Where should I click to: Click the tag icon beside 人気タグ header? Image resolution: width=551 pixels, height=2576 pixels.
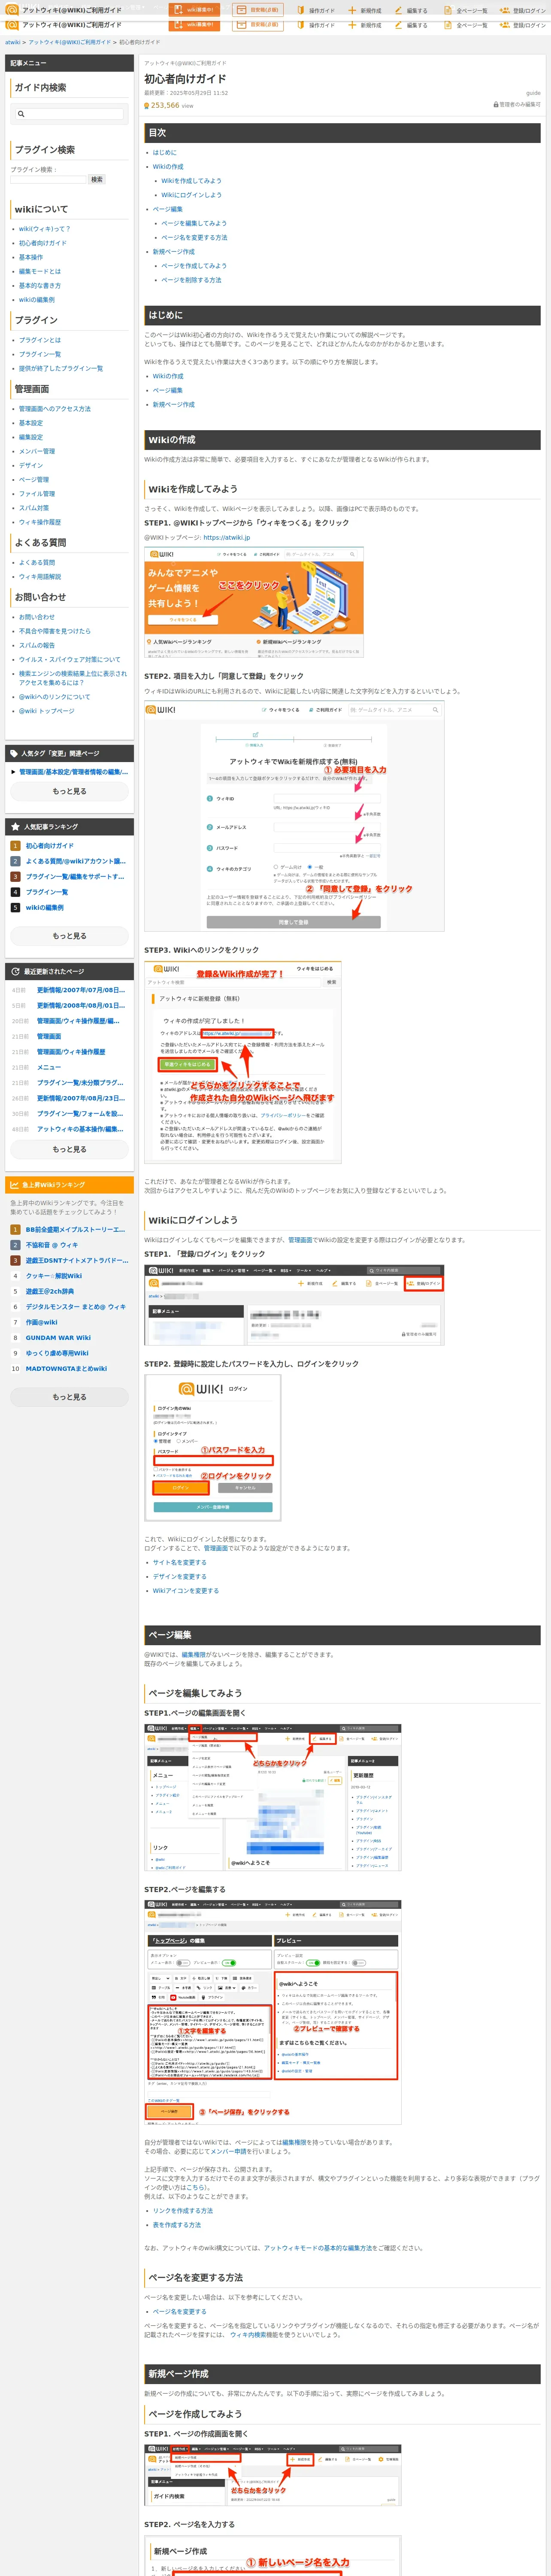(14, 753)
